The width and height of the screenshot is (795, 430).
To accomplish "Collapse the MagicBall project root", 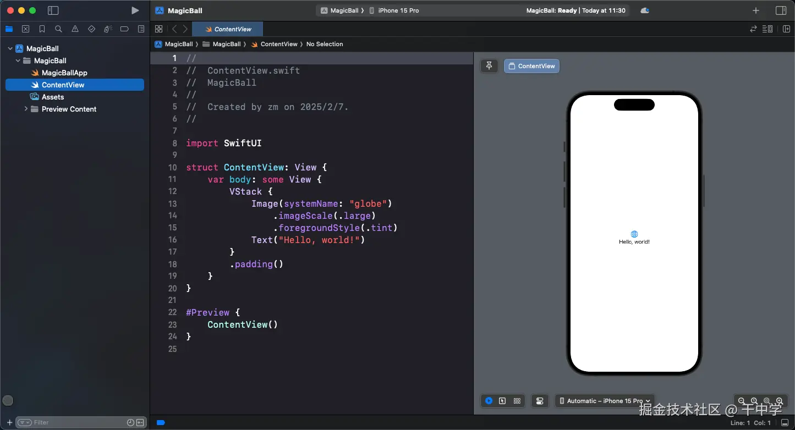I will tap(10, 48).
